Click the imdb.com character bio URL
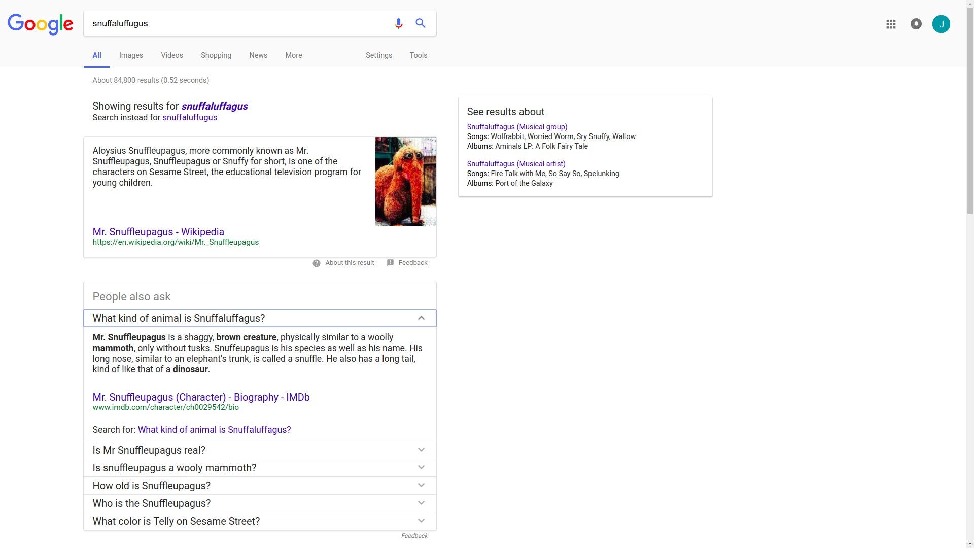The height and width of the screenshot is (548, 974). click(165, 407)
